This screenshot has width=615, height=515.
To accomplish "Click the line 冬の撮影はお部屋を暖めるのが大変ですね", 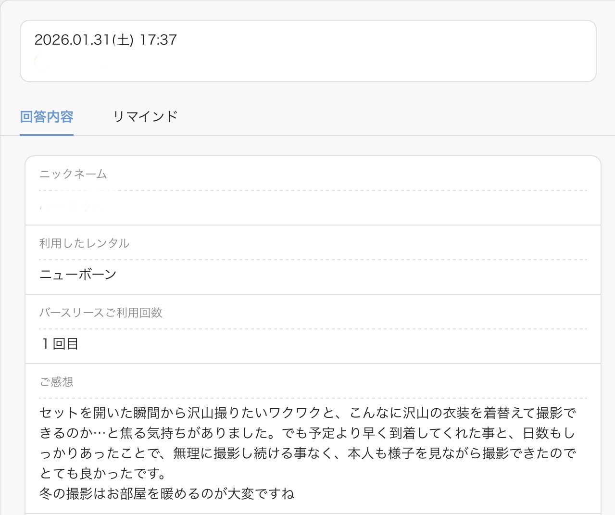I will tap(167, 494).
